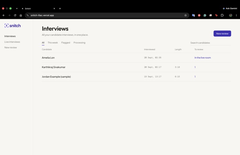Open Chrome three-dot menu
Image resolution: width=240 pixels, height=155 pixels.
[236, 15]
